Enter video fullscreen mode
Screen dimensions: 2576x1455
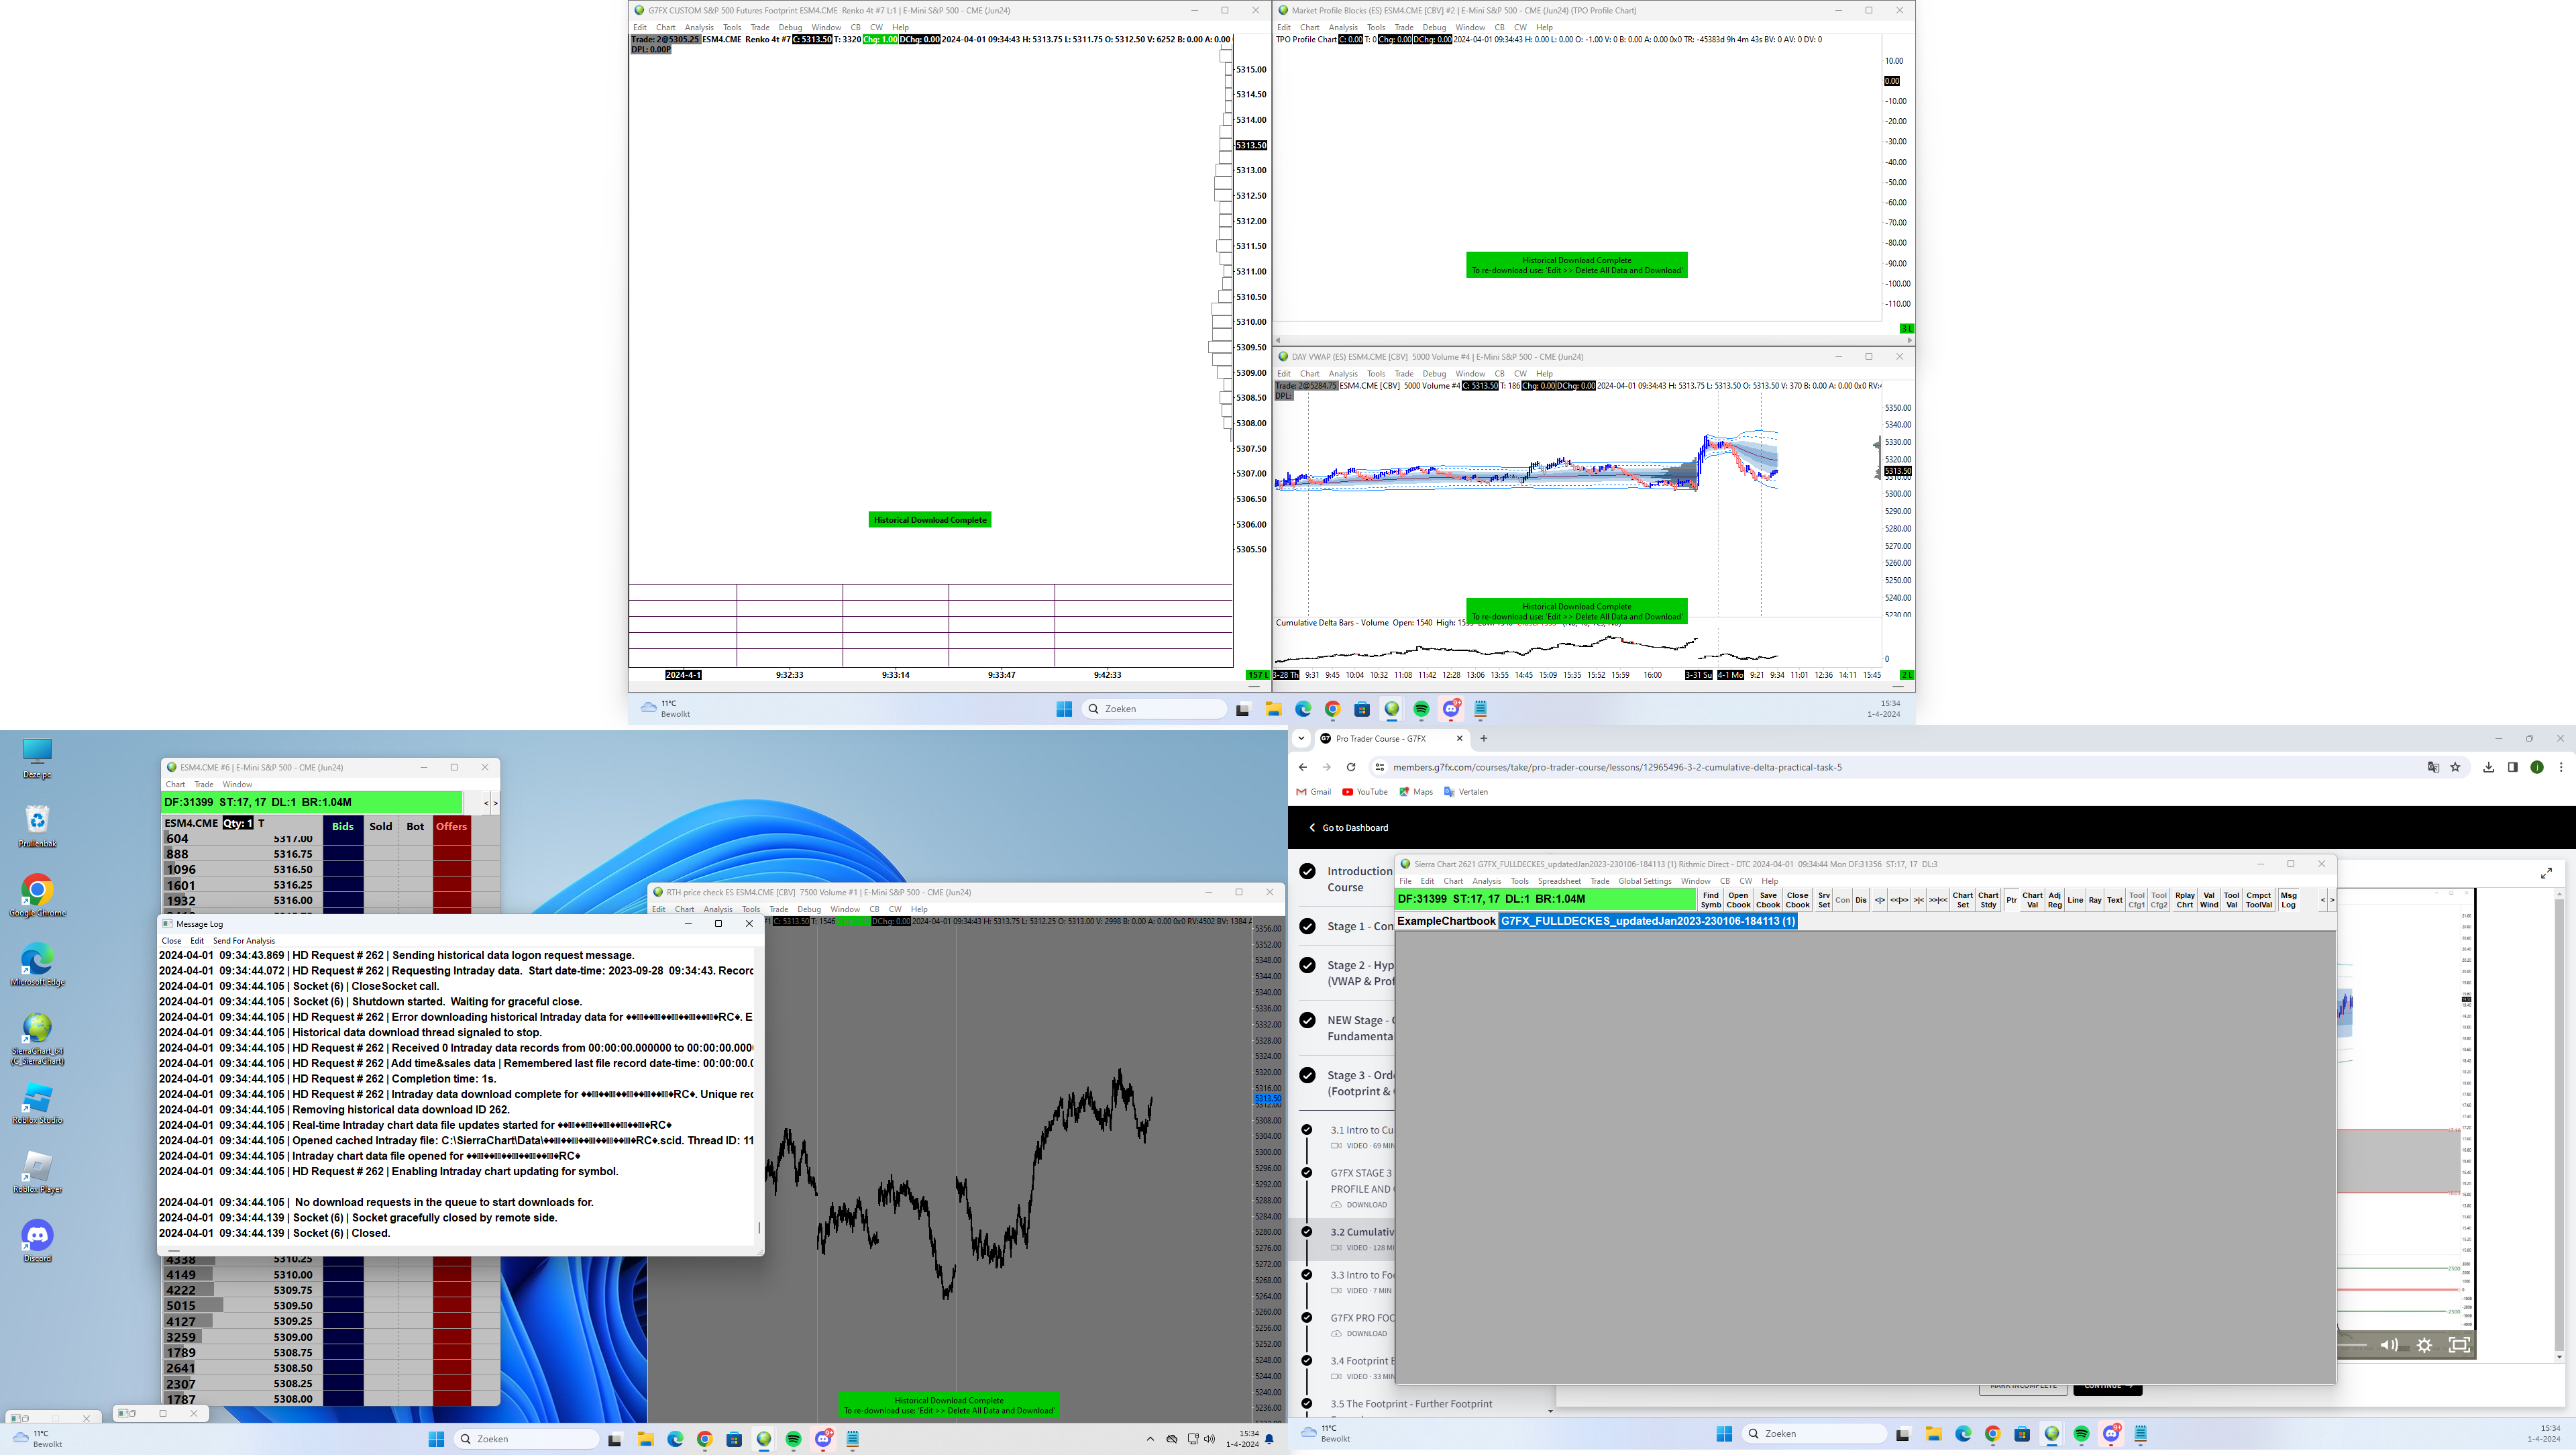click(2459, 1345)
